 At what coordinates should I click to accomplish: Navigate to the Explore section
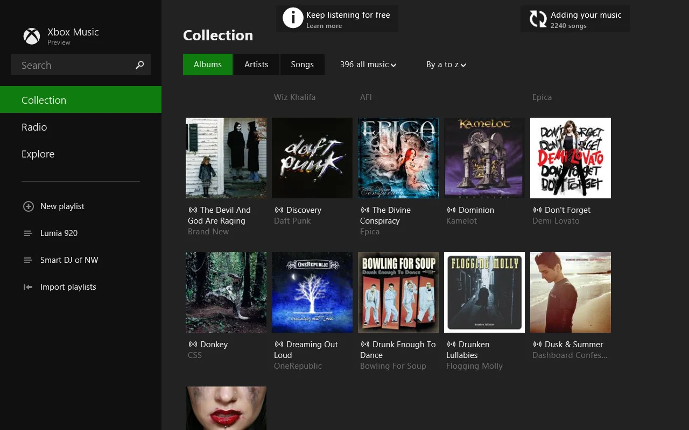tap(38, 154)
